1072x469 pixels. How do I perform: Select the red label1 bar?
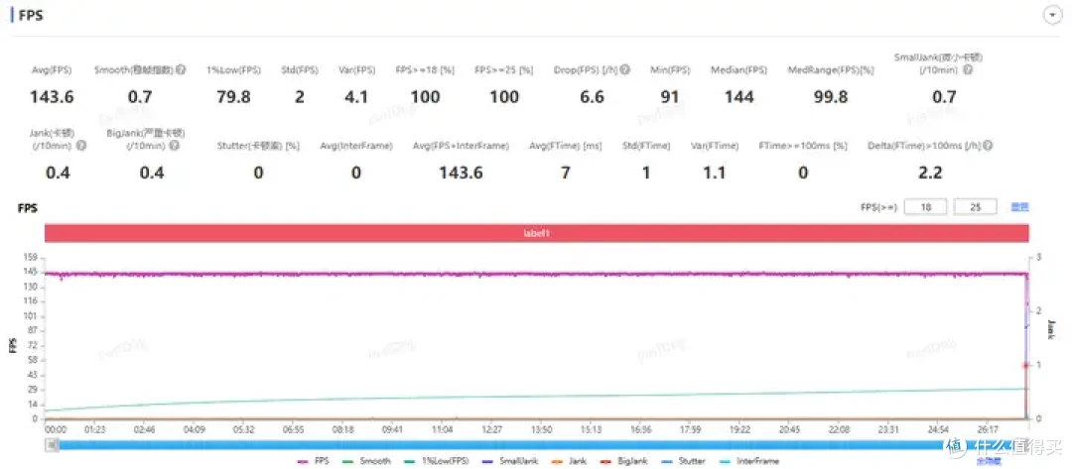[x=537, y=233]
